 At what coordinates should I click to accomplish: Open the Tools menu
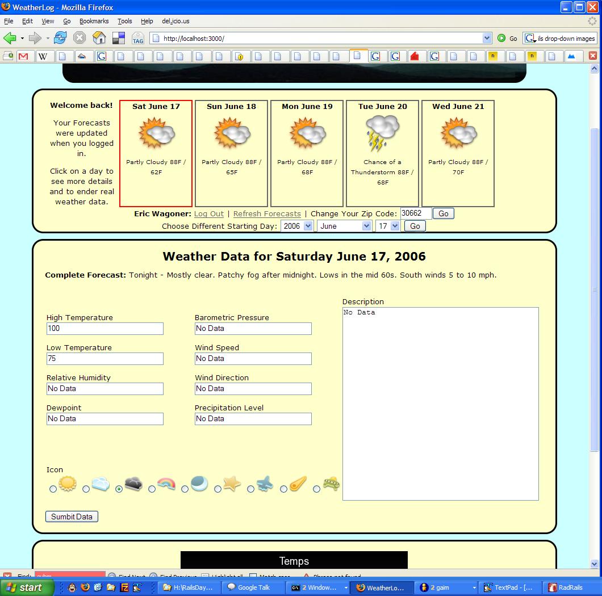[124, 21]
